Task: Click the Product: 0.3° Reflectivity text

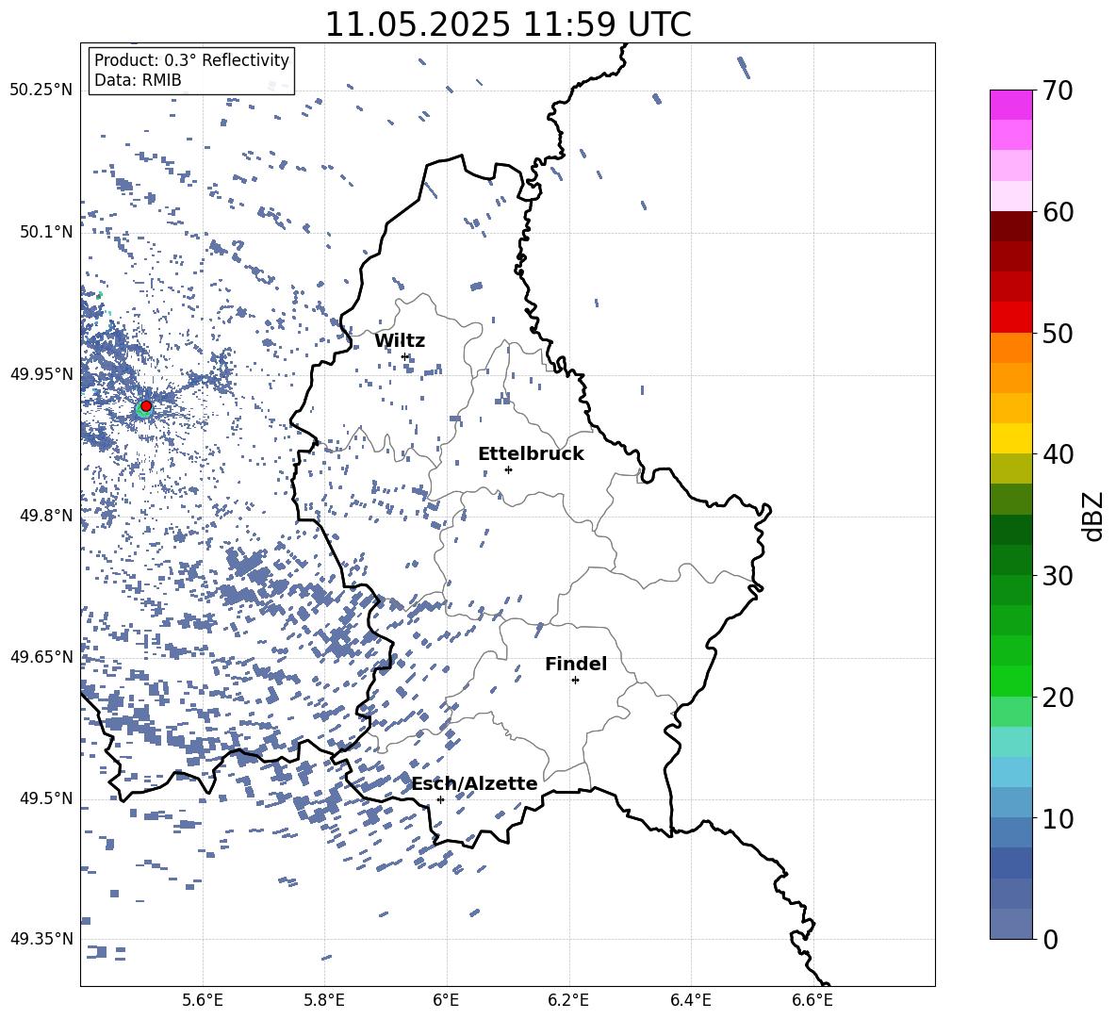Action: pos(191,60)
